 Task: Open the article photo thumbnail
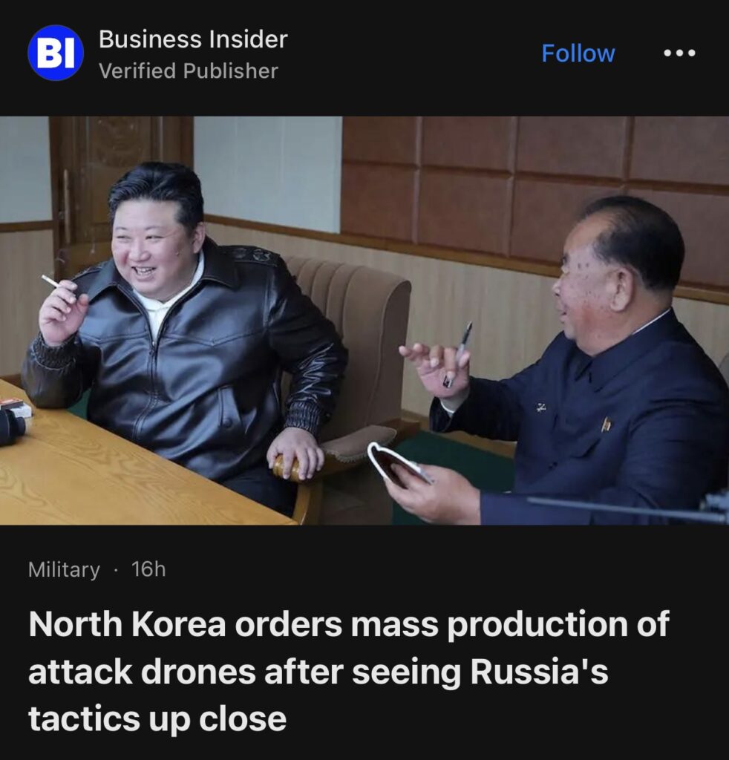point(364,321)
